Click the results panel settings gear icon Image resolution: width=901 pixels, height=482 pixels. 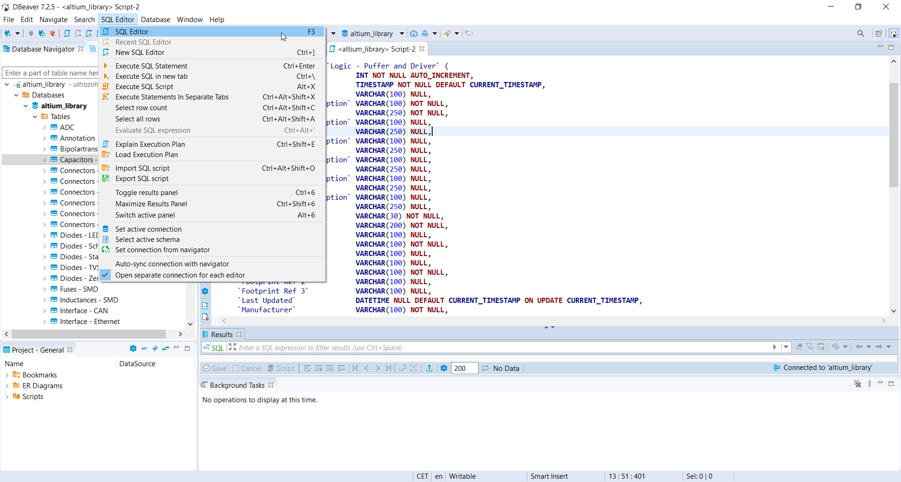(444, 368)
